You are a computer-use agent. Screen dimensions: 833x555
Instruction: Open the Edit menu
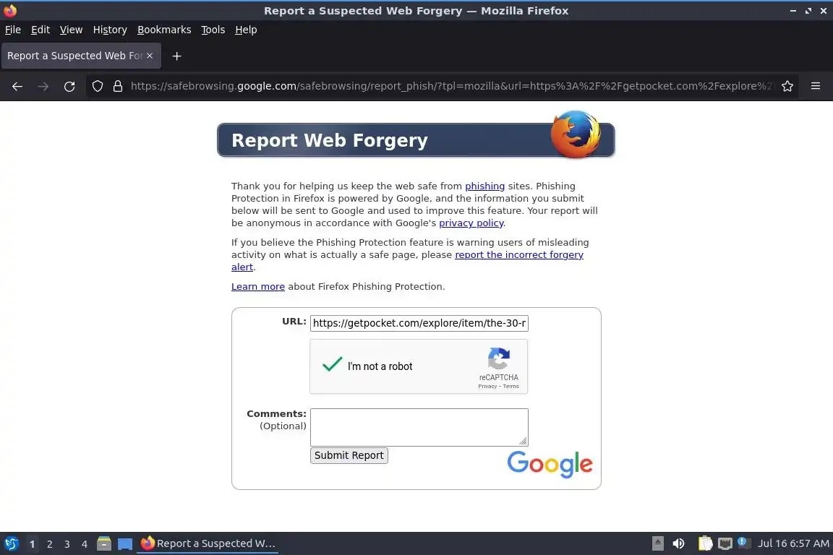point(40,30)
